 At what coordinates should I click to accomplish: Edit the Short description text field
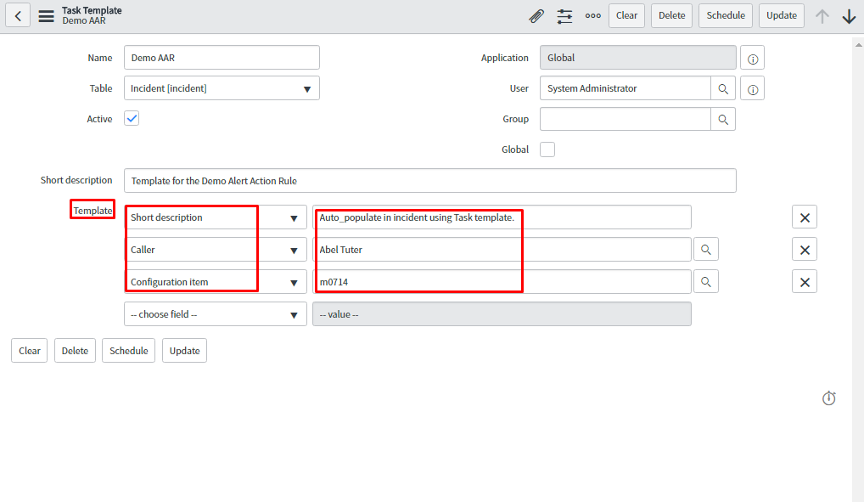(429, 181)
